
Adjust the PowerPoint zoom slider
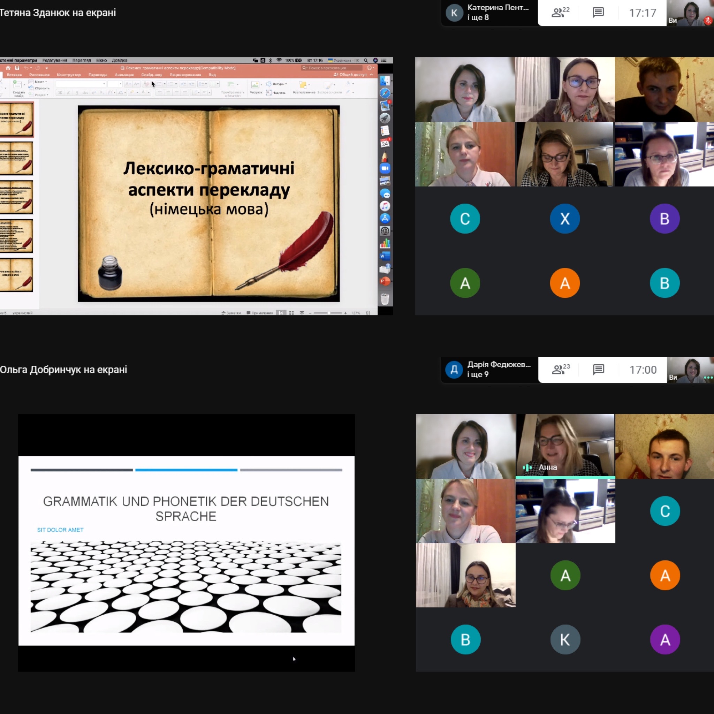pyautogui.click(x=328, y=313)
